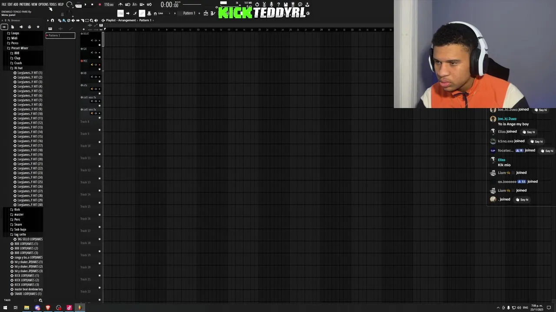Image resolution: width=556 pixels, height=312 pixels.
Task: Open File Explorer from taskbar
Action: click(x=26, y=308)
